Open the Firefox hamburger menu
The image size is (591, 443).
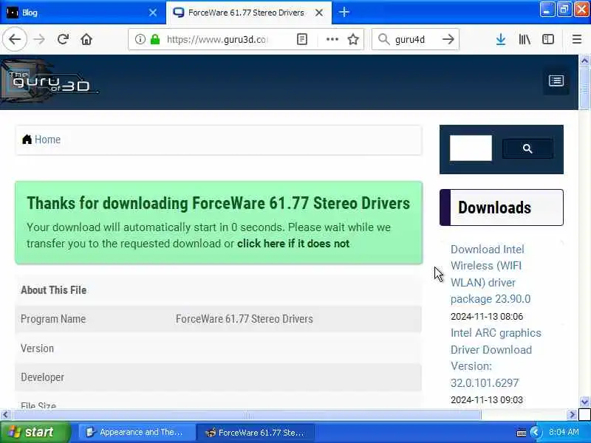(x=577, y=39)
